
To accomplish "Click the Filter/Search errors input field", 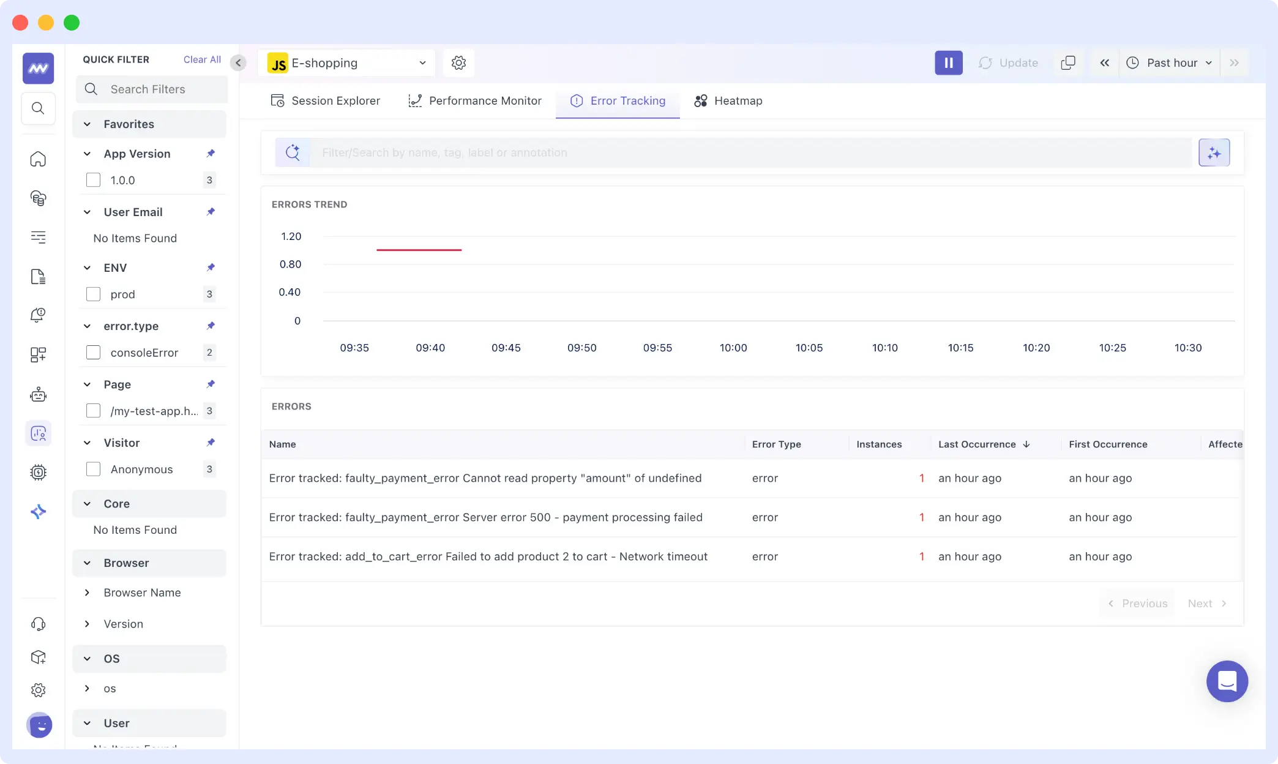I will [673, 152].
